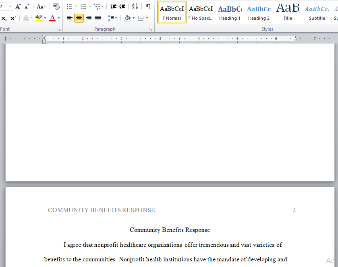
Task: Click the first line indent ruler marker
Action: pos(44,36)
